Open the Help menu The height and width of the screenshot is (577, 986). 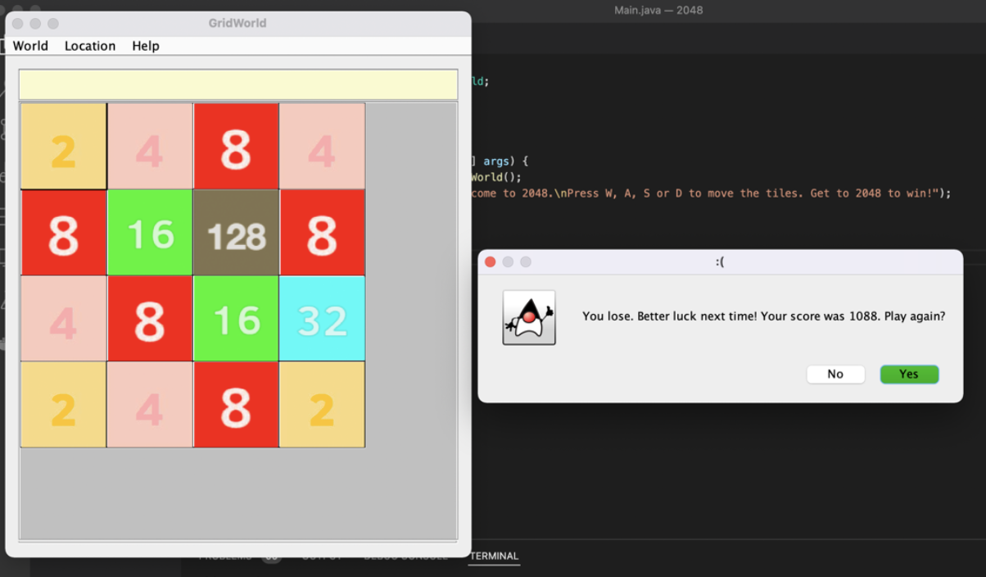click(x=145, y=46)
